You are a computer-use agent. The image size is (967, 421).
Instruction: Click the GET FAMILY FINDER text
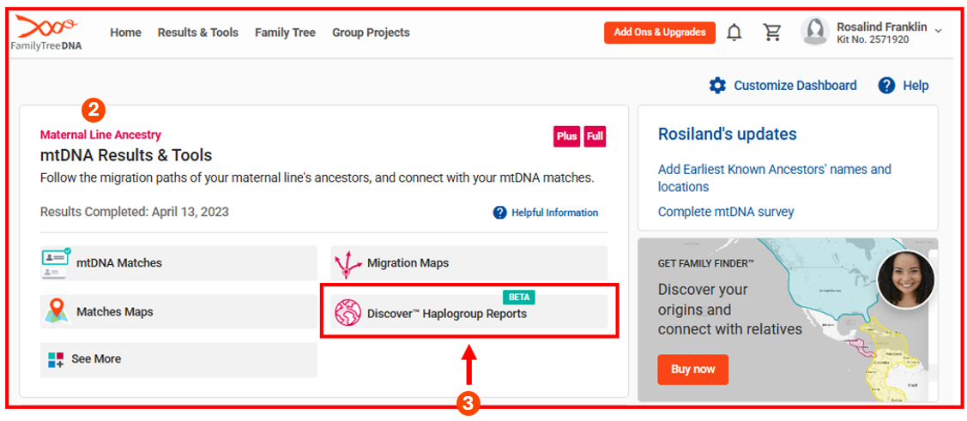tap(706, 263)
